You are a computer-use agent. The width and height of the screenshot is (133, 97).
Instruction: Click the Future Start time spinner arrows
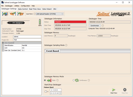pyautogui.click(x=60, y=93)
